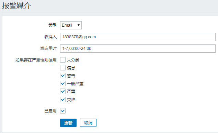
Task: Uncheck the 警告 severity checkbox
Action: [x=63, y=76]
